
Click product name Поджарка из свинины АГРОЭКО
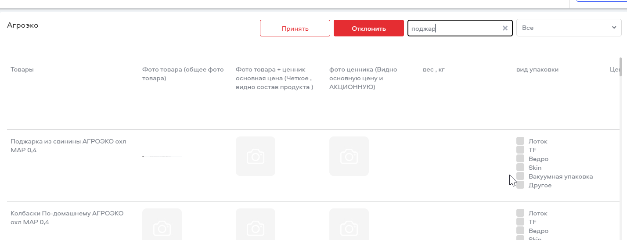[x=68, y=146]
